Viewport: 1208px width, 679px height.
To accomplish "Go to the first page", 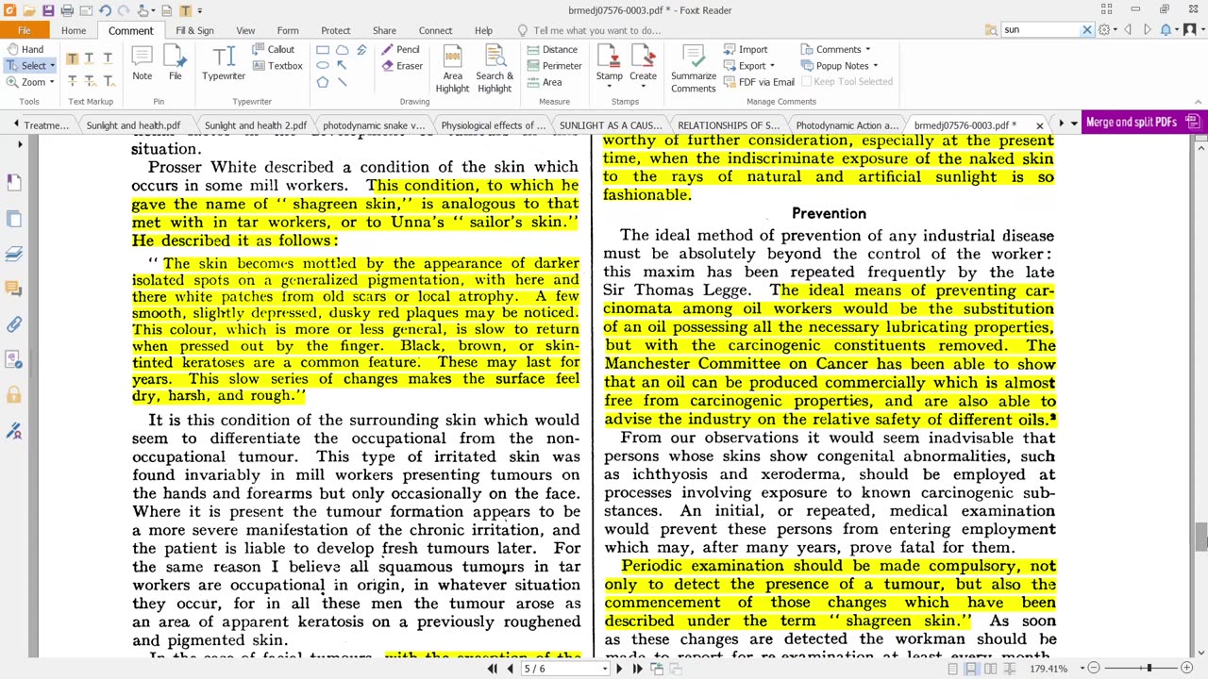I will tap(492, 669).
